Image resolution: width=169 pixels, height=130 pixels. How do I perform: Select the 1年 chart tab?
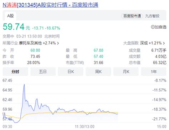point(154,72)
